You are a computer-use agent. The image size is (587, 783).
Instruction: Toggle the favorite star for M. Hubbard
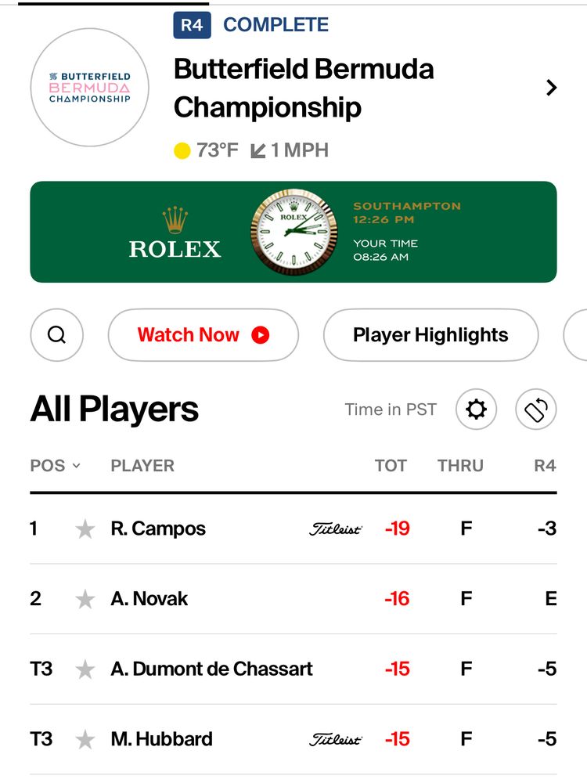coord(85,740)
